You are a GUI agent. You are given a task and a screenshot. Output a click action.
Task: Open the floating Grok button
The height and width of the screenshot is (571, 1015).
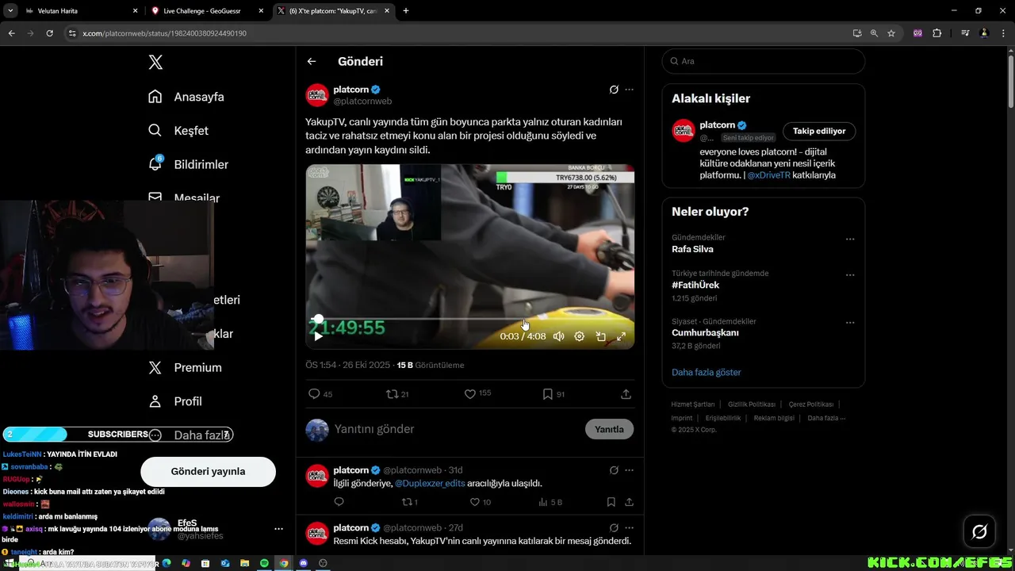pos(979,531)
